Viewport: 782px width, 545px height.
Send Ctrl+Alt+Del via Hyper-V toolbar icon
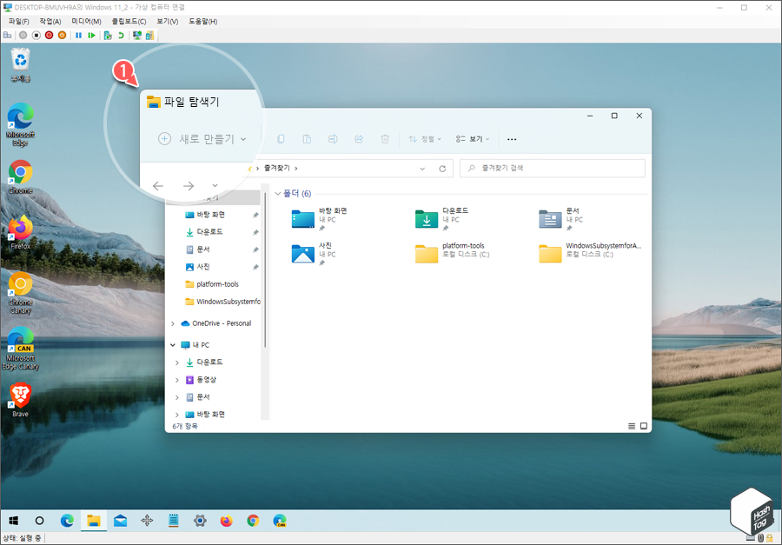point(7,36)
